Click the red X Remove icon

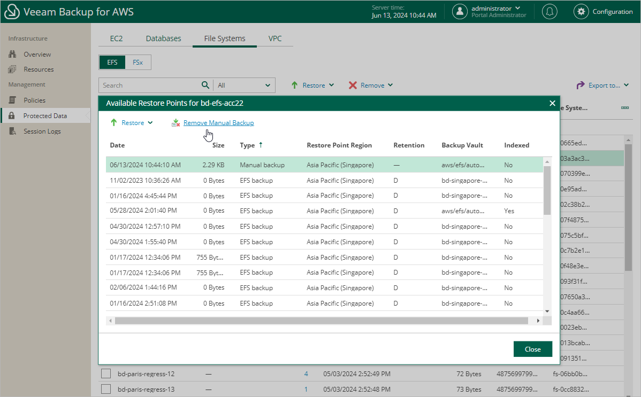[x=353, y=85]
